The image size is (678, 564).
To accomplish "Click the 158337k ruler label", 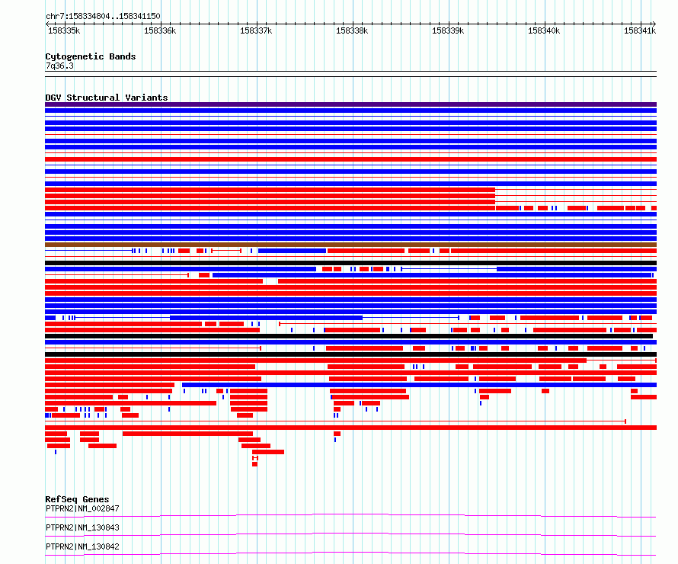I will click(256, 30).
